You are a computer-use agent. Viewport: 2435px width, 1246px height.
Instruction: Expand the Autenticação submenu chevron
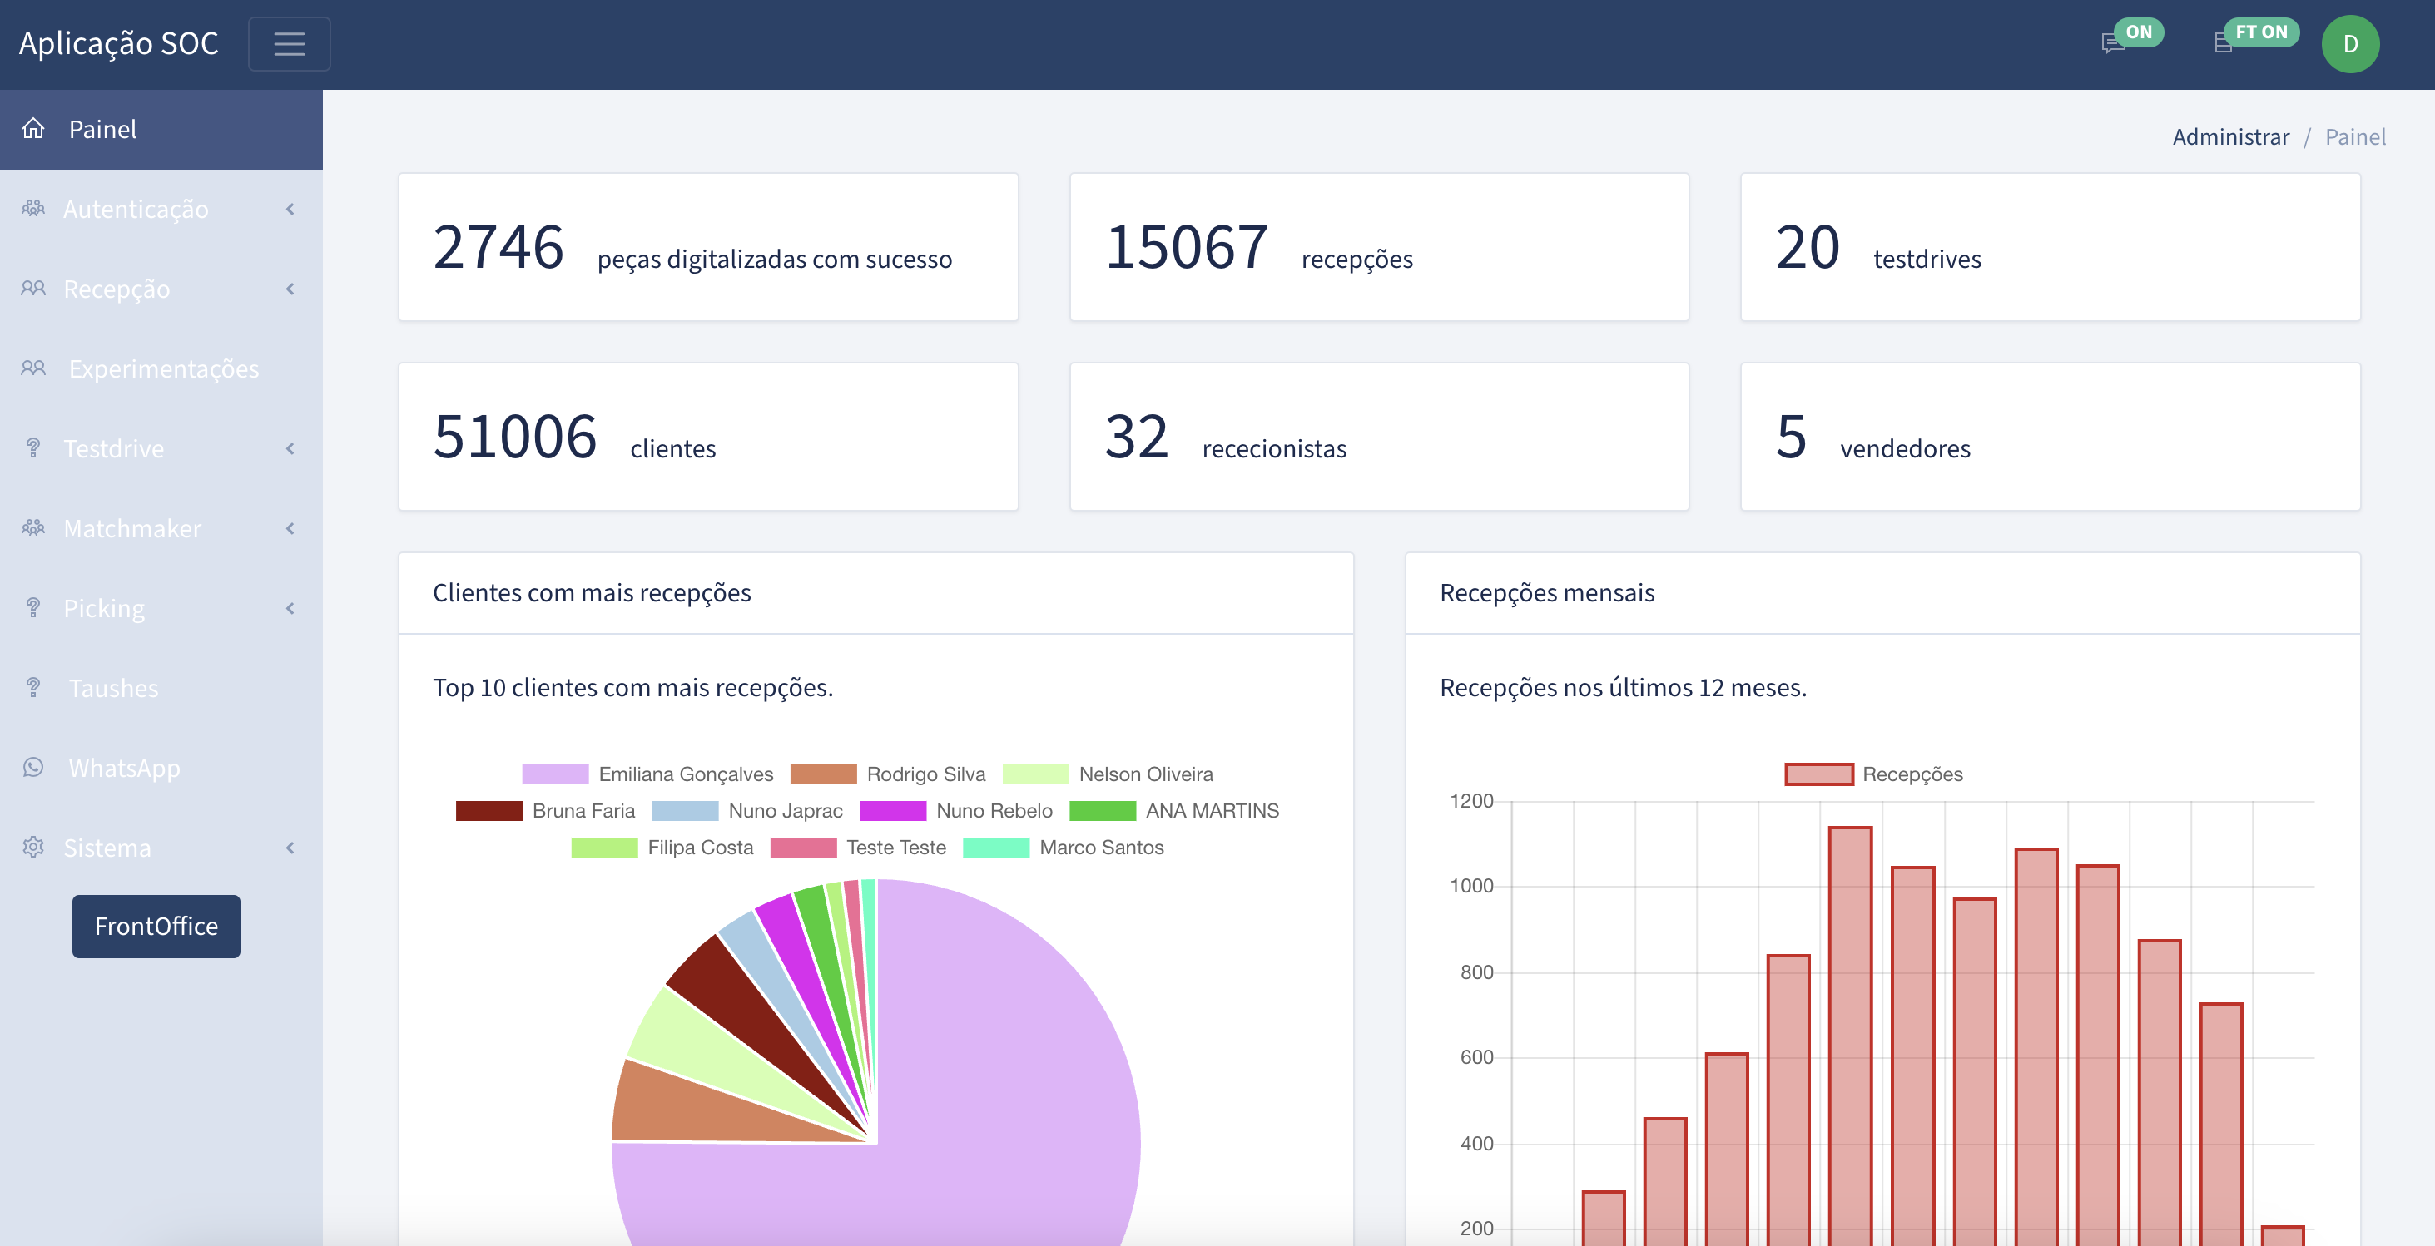pos(290,209)
